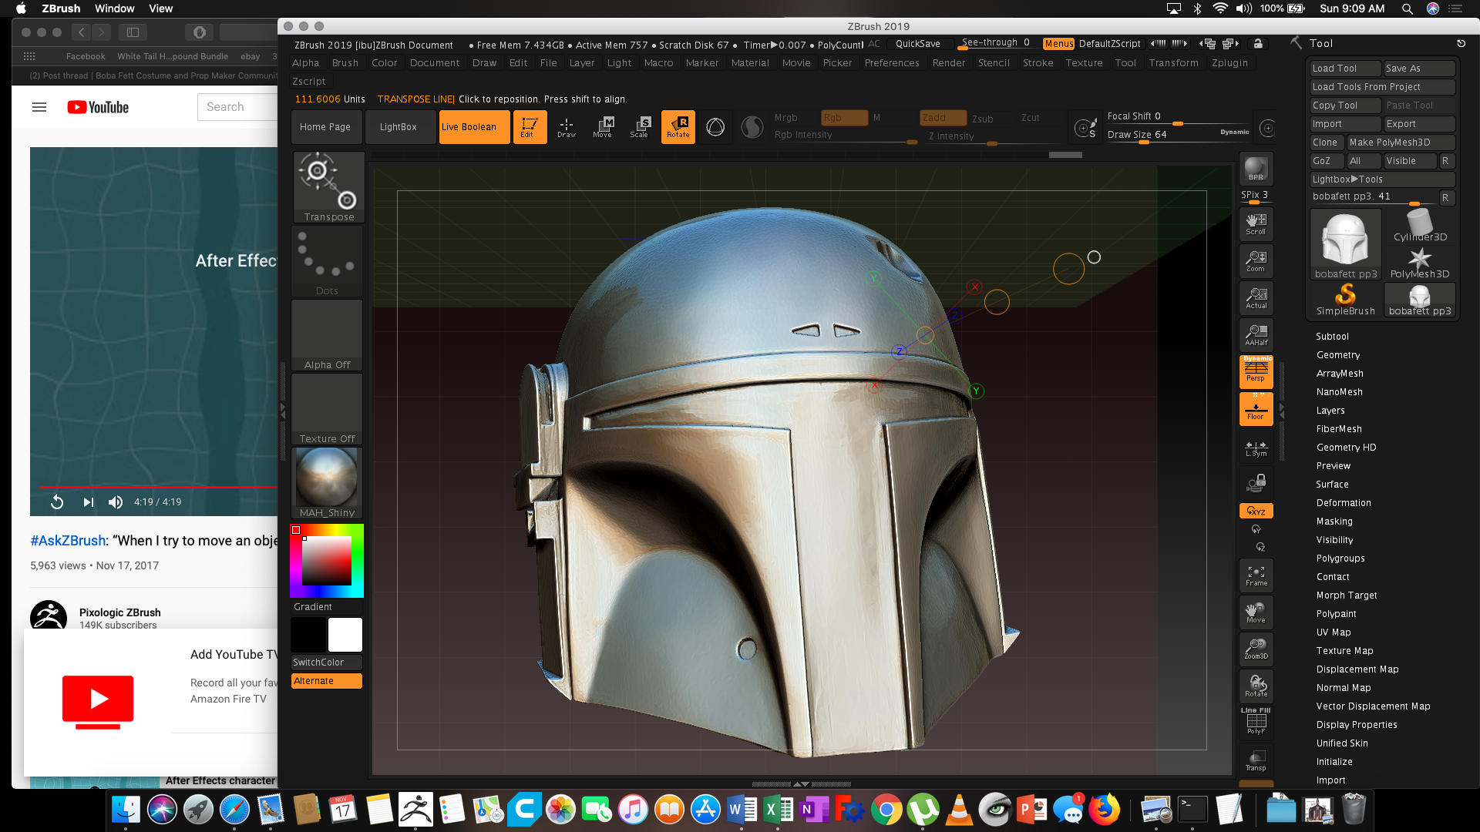This screenshot has width=1480, height=832.
Task: Click the Scroll canvas icon
Action: pyautogui.click(x=1256, y=224)
